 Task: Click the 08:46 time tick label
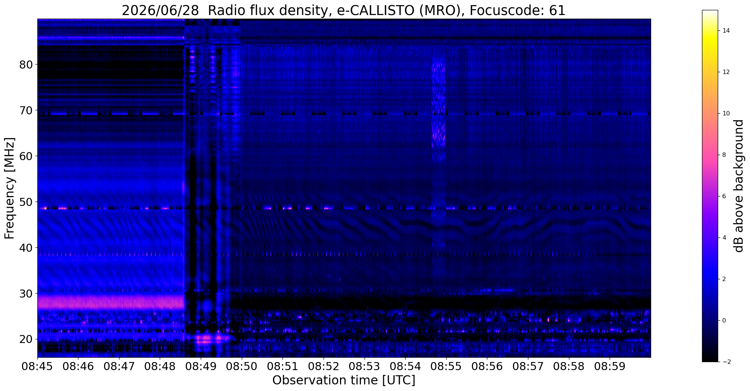pos(78,366)
